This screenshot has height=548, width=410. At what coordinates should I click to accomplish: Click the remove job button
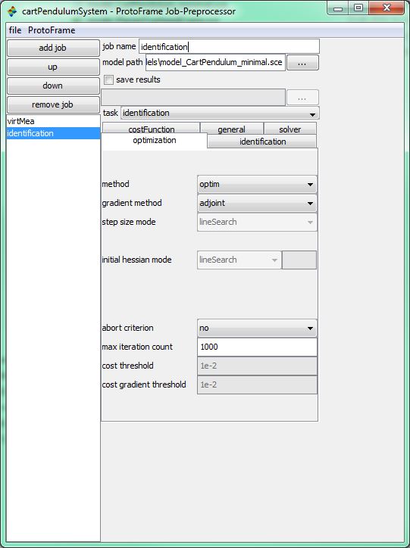pyautogui.click(x=53, y=104)
